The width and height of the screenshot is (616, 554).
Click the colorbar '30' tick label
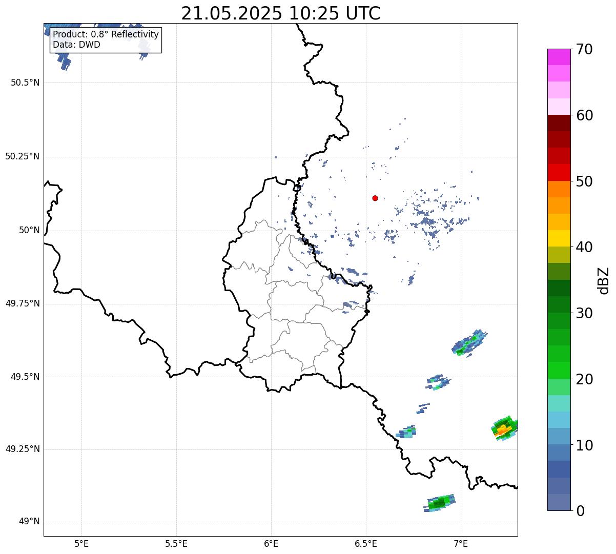pyautogui.click(x=584, y=313)
